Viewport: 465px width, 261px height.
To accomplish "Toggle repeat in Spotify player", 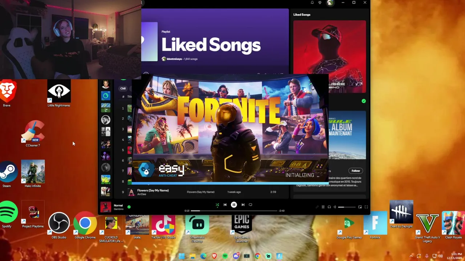I will (250, 205).
